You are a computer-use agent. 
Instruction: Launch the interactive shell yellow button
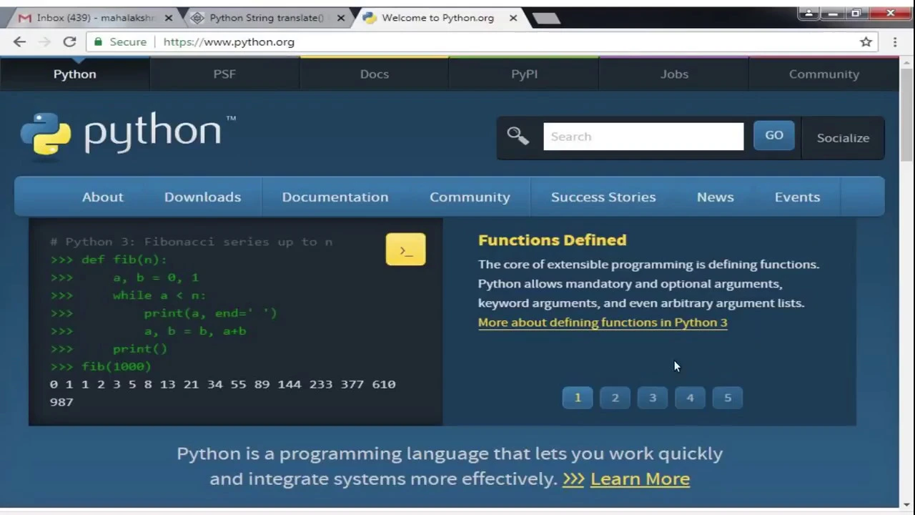[405, 250]
